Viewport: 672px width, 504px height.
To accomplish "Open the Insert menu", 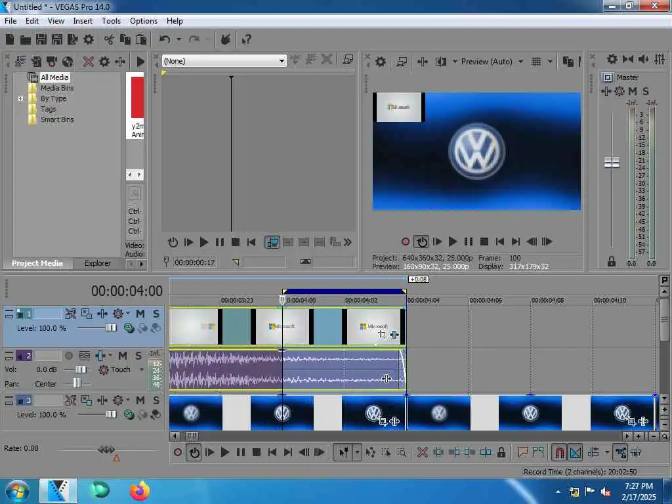I will (x=83, y=21).
